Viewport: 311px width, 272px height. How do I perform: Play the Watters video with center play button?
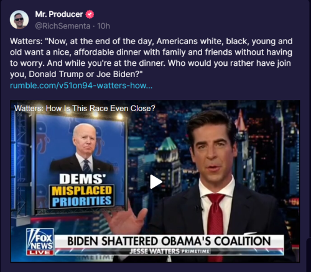pos(155,181)
